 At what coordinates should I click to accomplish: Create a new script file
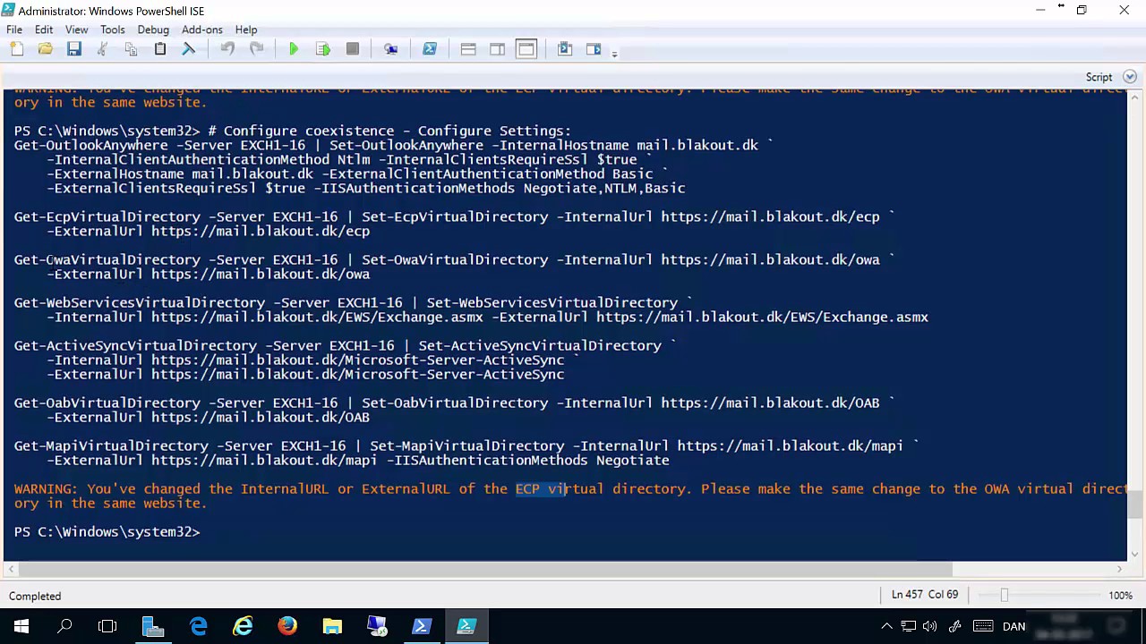[x=17, y=49]
